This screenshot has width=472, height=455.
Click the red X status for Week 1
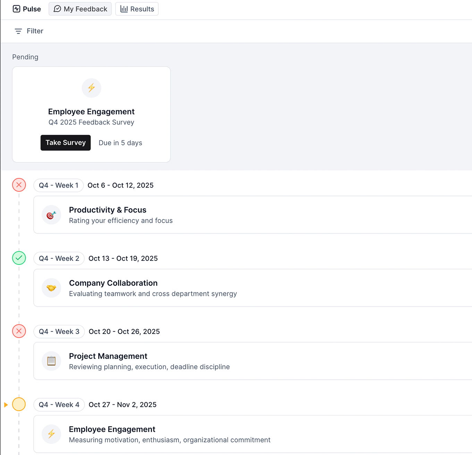click(19, 185)
